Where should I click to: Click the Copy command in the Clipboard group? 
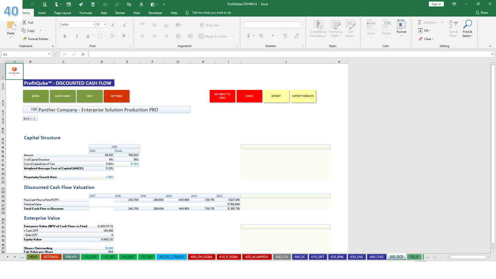click(x=29, y=31)
